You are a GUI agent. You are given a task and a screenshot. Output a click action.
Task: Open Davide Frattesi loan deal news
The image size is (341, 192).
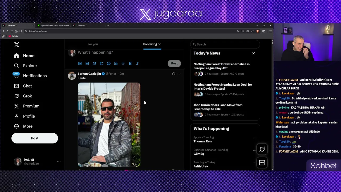(225, 89)
